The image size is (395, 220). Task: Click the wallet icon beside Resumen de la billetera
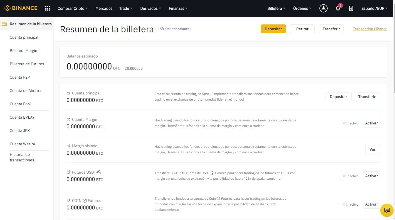click(x=4, y=24)
